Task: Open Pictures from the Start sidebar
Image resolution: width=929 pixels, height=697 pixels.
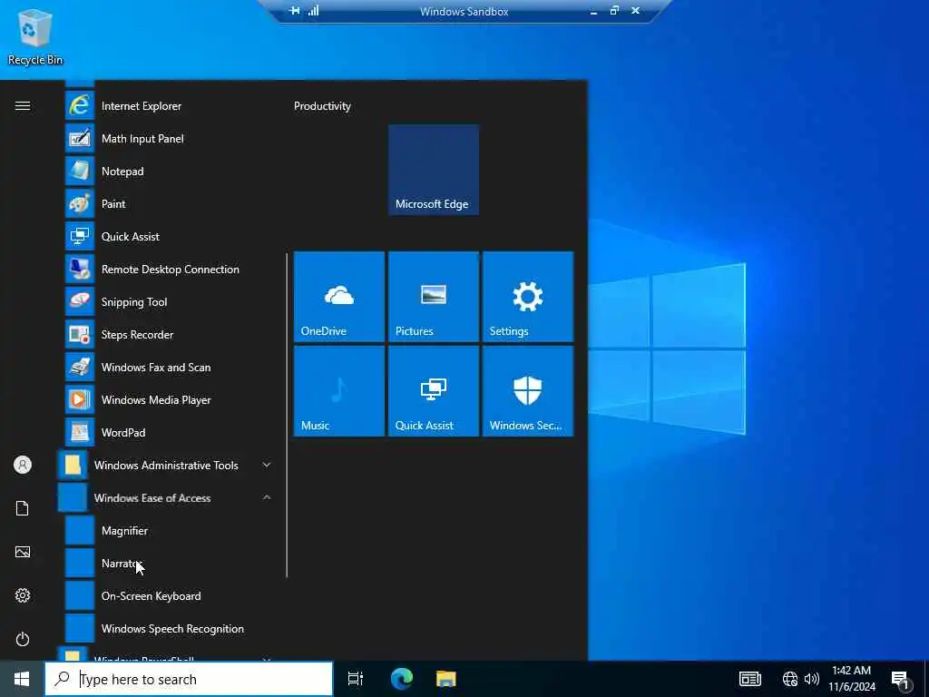Action: pyautogui.click(x=23, y=553)
